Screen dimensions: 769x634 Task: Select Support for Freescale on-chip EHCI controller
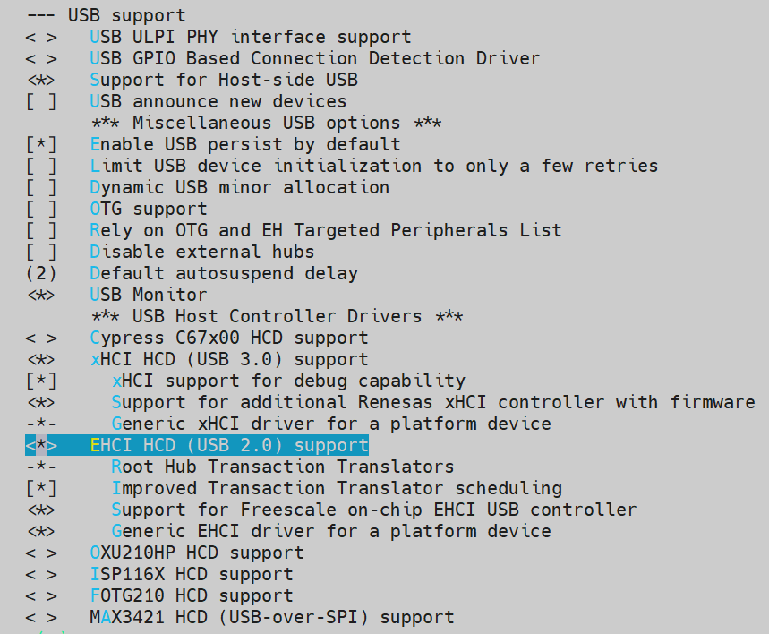coord(331,510)
